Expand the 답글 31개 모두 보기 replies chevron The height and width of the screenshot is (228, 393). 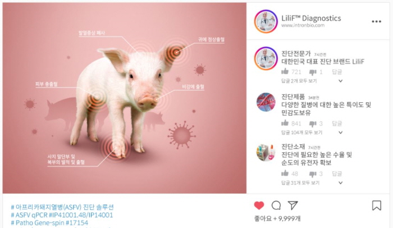pyautogui.click(x=340, y=183)
